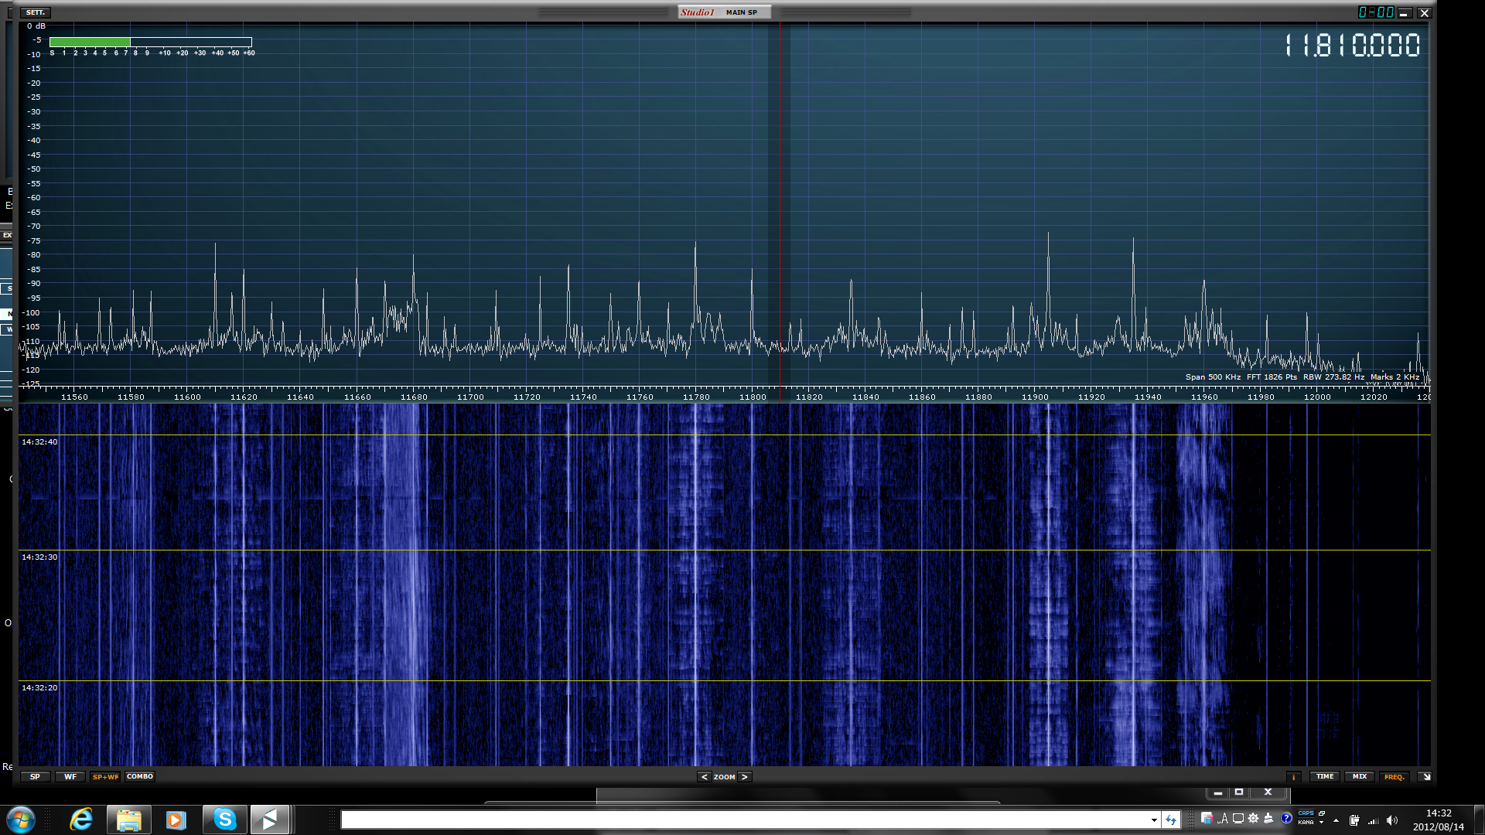Click the address bar refresh icon
The width and height of the screenshot is (1485, 835).
(x=1171, y=820)
